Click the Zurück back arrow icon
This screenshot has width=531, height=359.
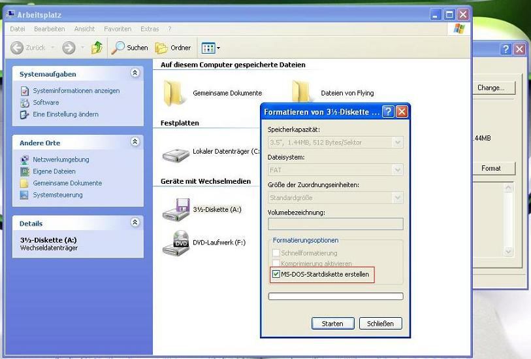click(17, 48)
